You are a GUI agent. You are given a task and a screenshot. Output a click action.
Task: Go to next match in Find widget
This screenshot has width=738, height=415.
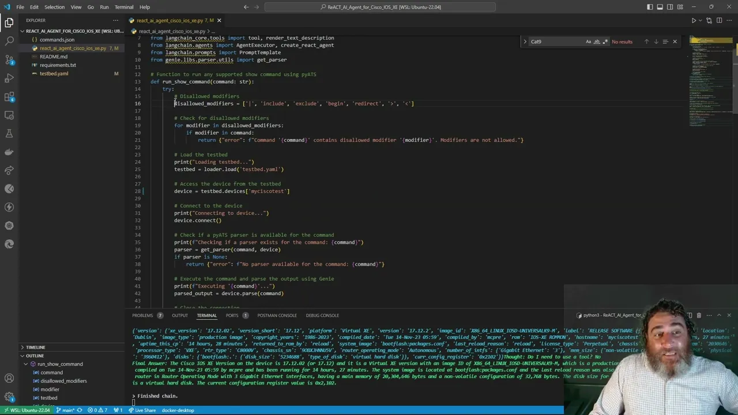[656, 41]
